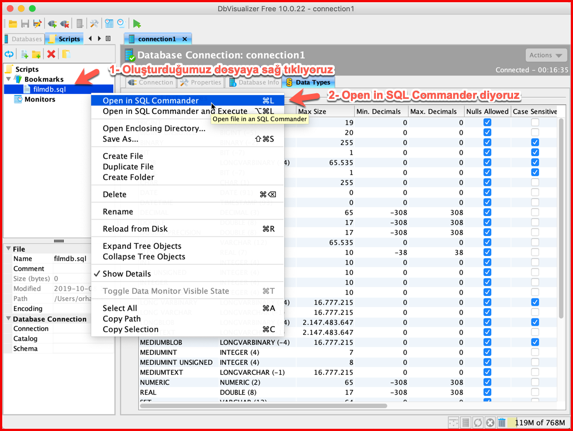Toggle Nulls Allowed for NUMERIC row
The image size is (573, 431).
[487, 382]
